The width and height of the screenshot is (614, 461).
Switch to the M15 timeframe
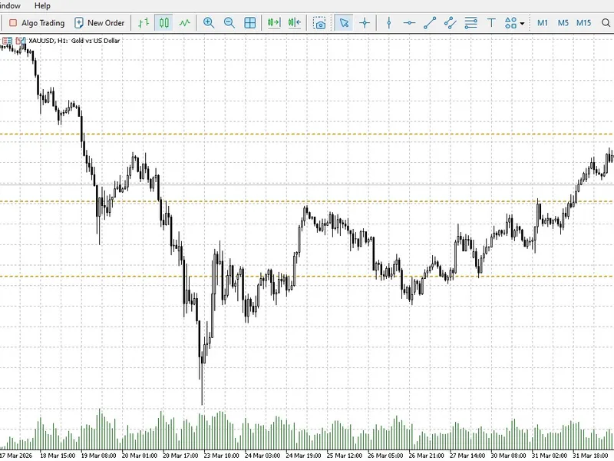(x=583, y=23)
